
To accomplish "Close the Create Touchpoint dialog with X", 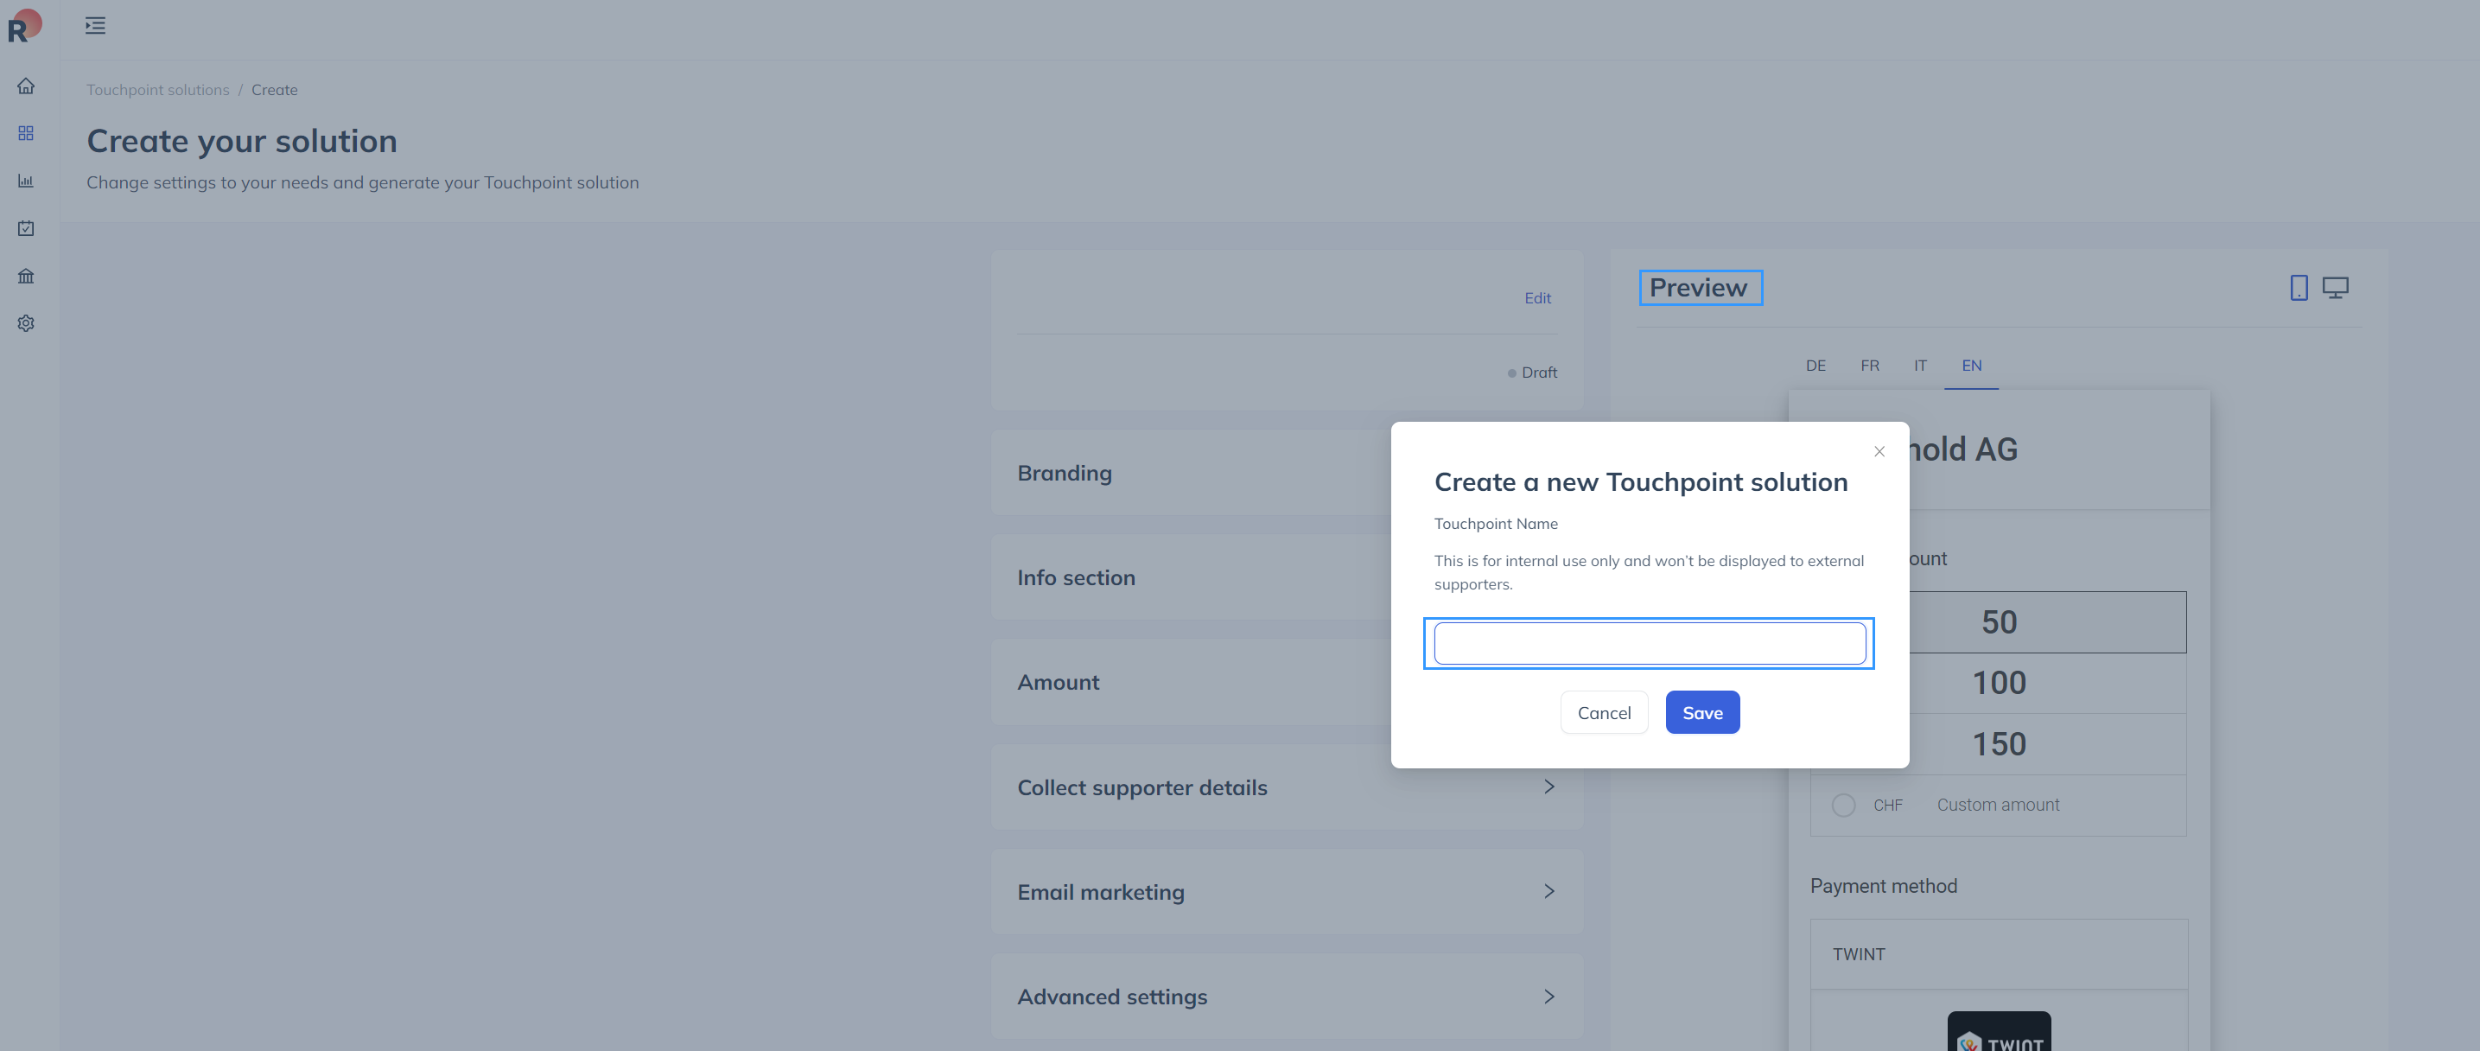I will coord(1879,452).
